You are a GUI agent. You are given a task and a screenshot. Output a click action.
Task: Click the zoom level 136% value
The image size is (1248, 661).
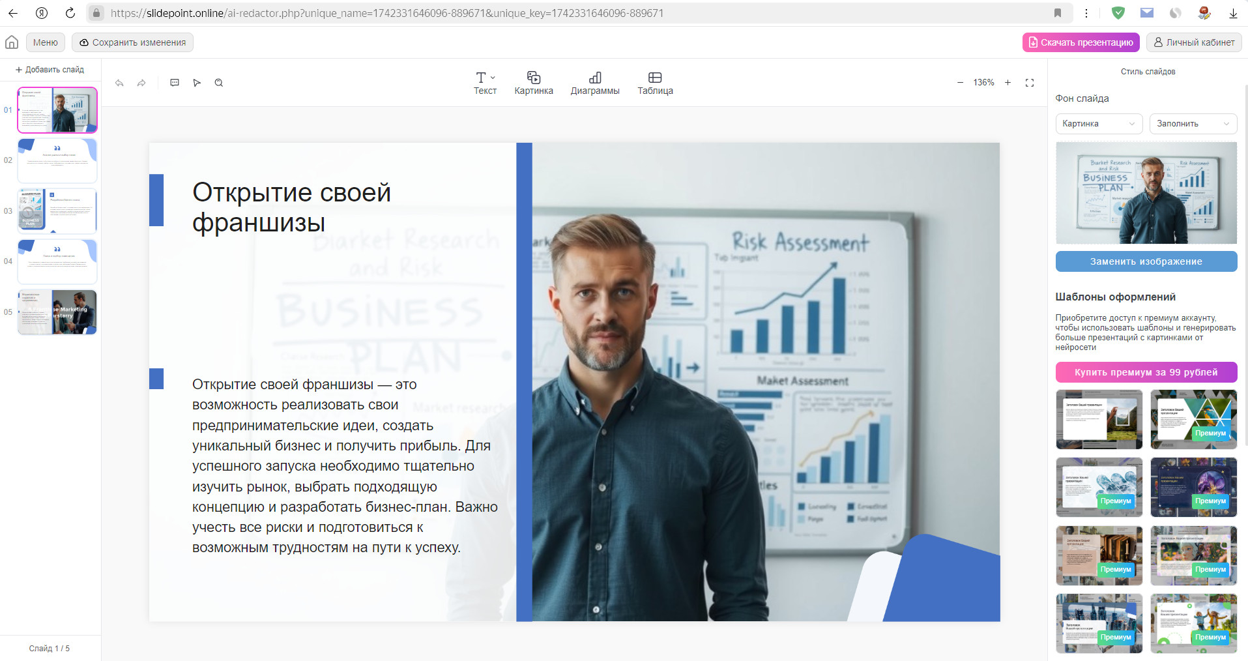point(983,83)
